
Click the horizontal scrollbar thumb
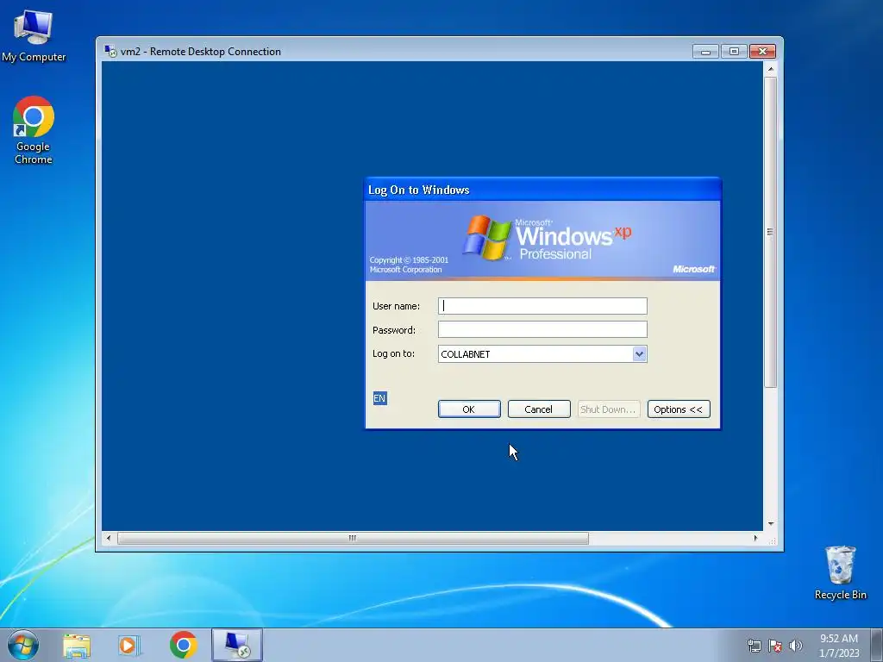[x=353, y=538]
